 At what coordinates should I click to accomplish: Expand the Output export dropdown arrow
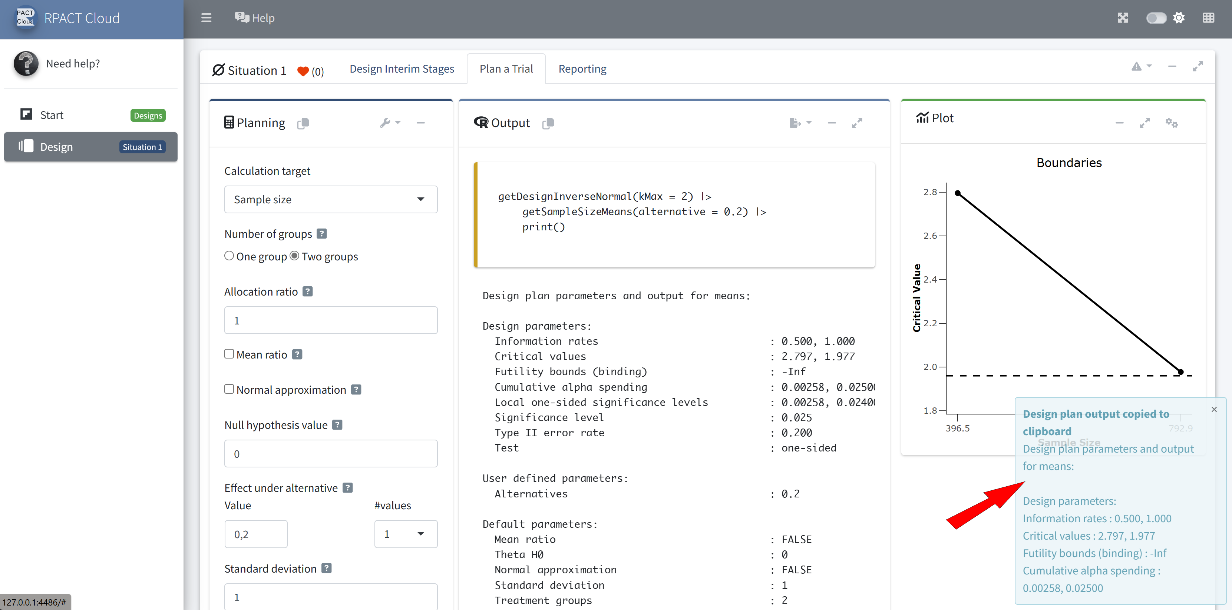pos(808,123)
